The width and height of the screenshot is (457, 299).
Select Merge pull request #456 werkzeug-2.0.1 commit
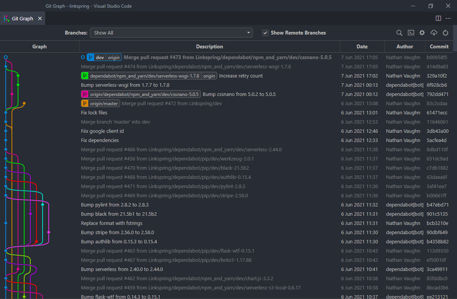click(x=167, y=159)
